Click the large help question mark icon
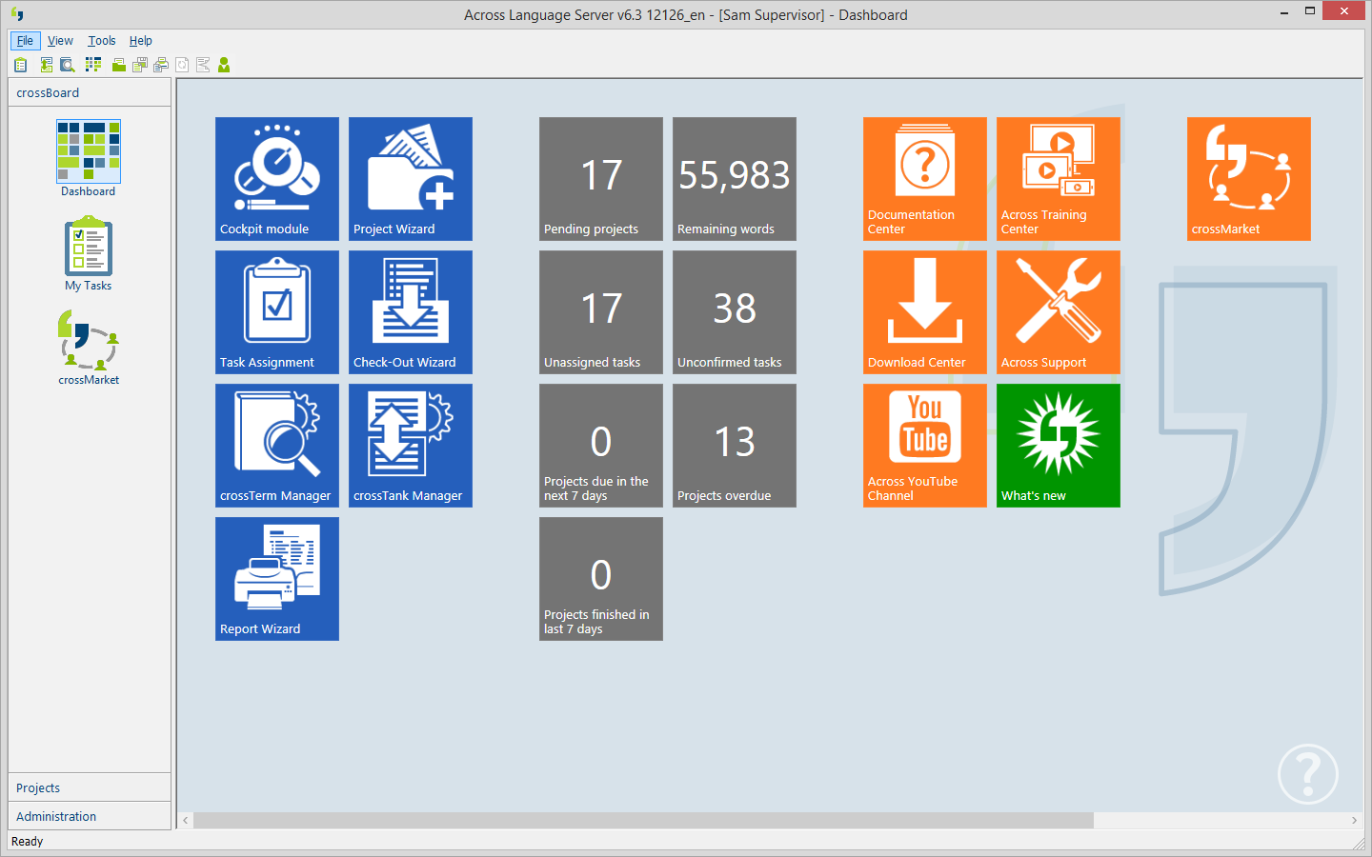 [x=1308, y=774]
